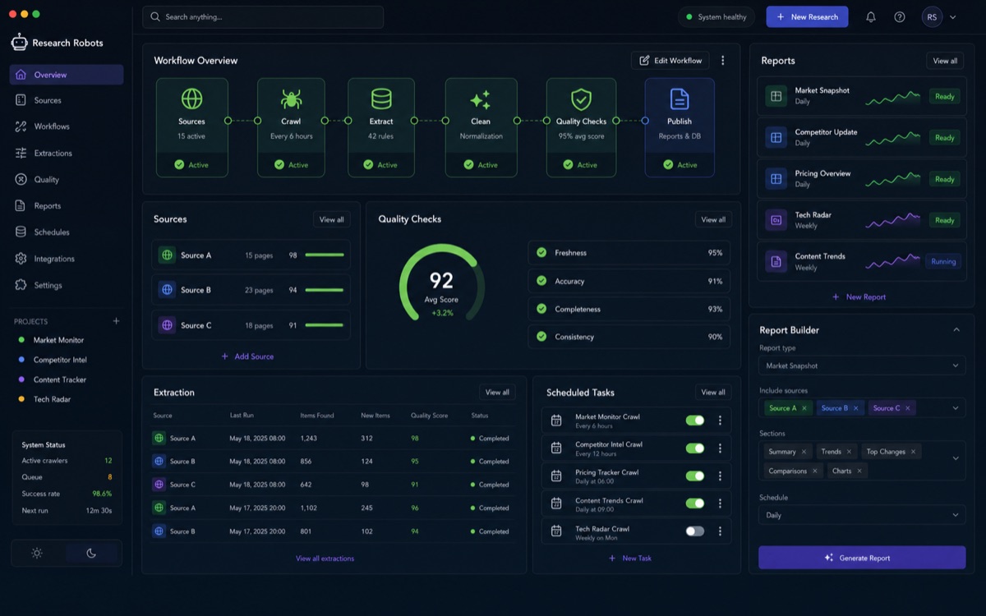
Task: Switch to light mode sun icon
Action: pos(37,553)
